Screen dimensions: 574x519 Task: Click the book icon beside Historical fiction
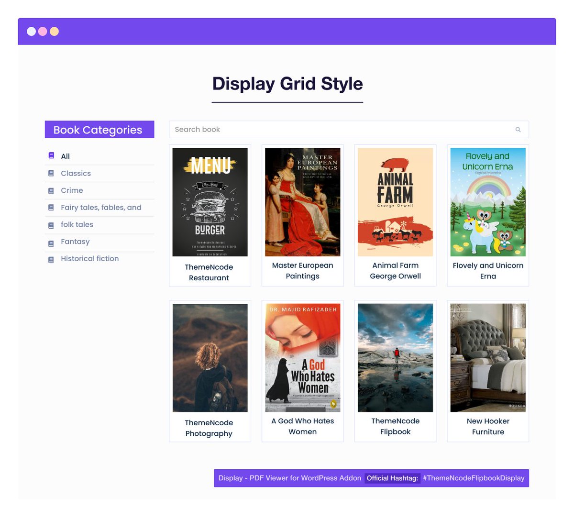51,260
